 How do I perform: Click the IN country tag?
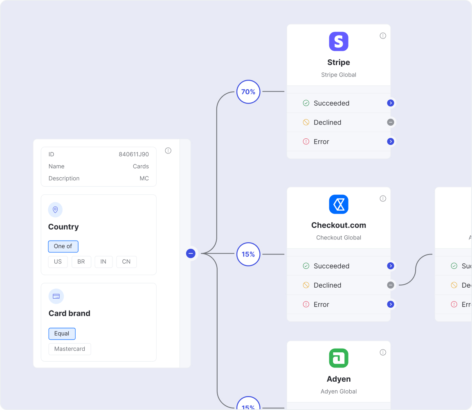pos(103,262)
